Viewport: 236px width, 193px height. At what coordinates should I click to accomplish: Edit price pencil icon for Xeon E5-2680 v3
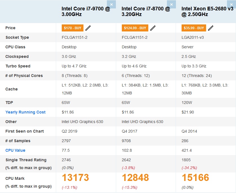tap(211, 28)
